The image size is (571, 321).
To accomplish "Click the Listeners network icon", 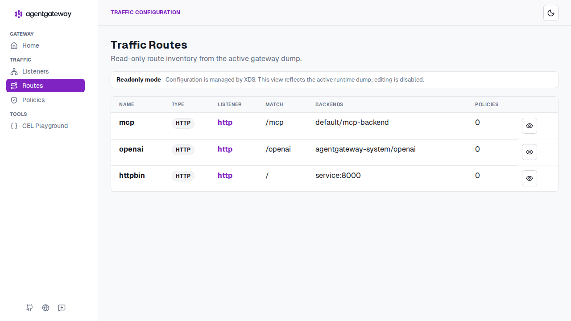I will [14, 71].
